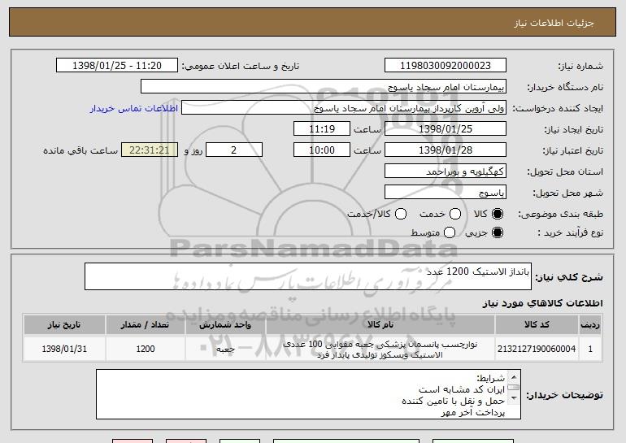Screen dimensions: 626x443
Task: Click the نام کالا column header
Action: 380,325
